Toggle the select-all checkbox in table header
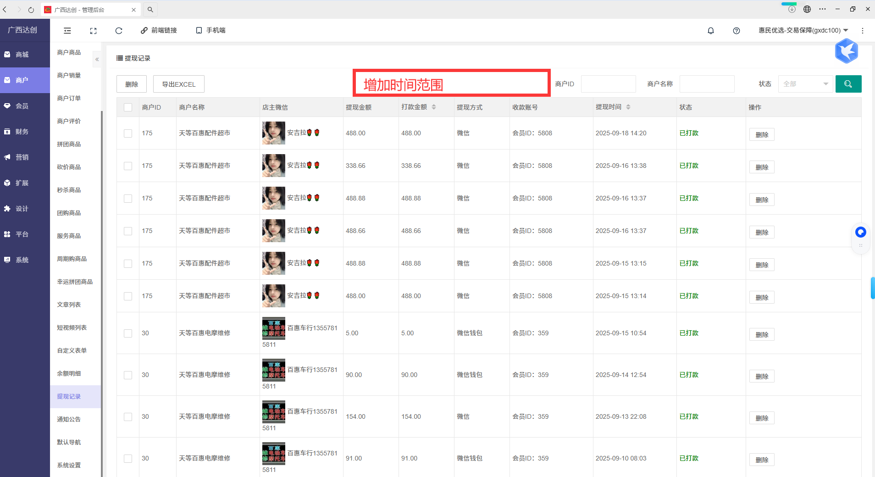Image resolution: width=875 pixels, height=477 pixels. tap(128, 107)
